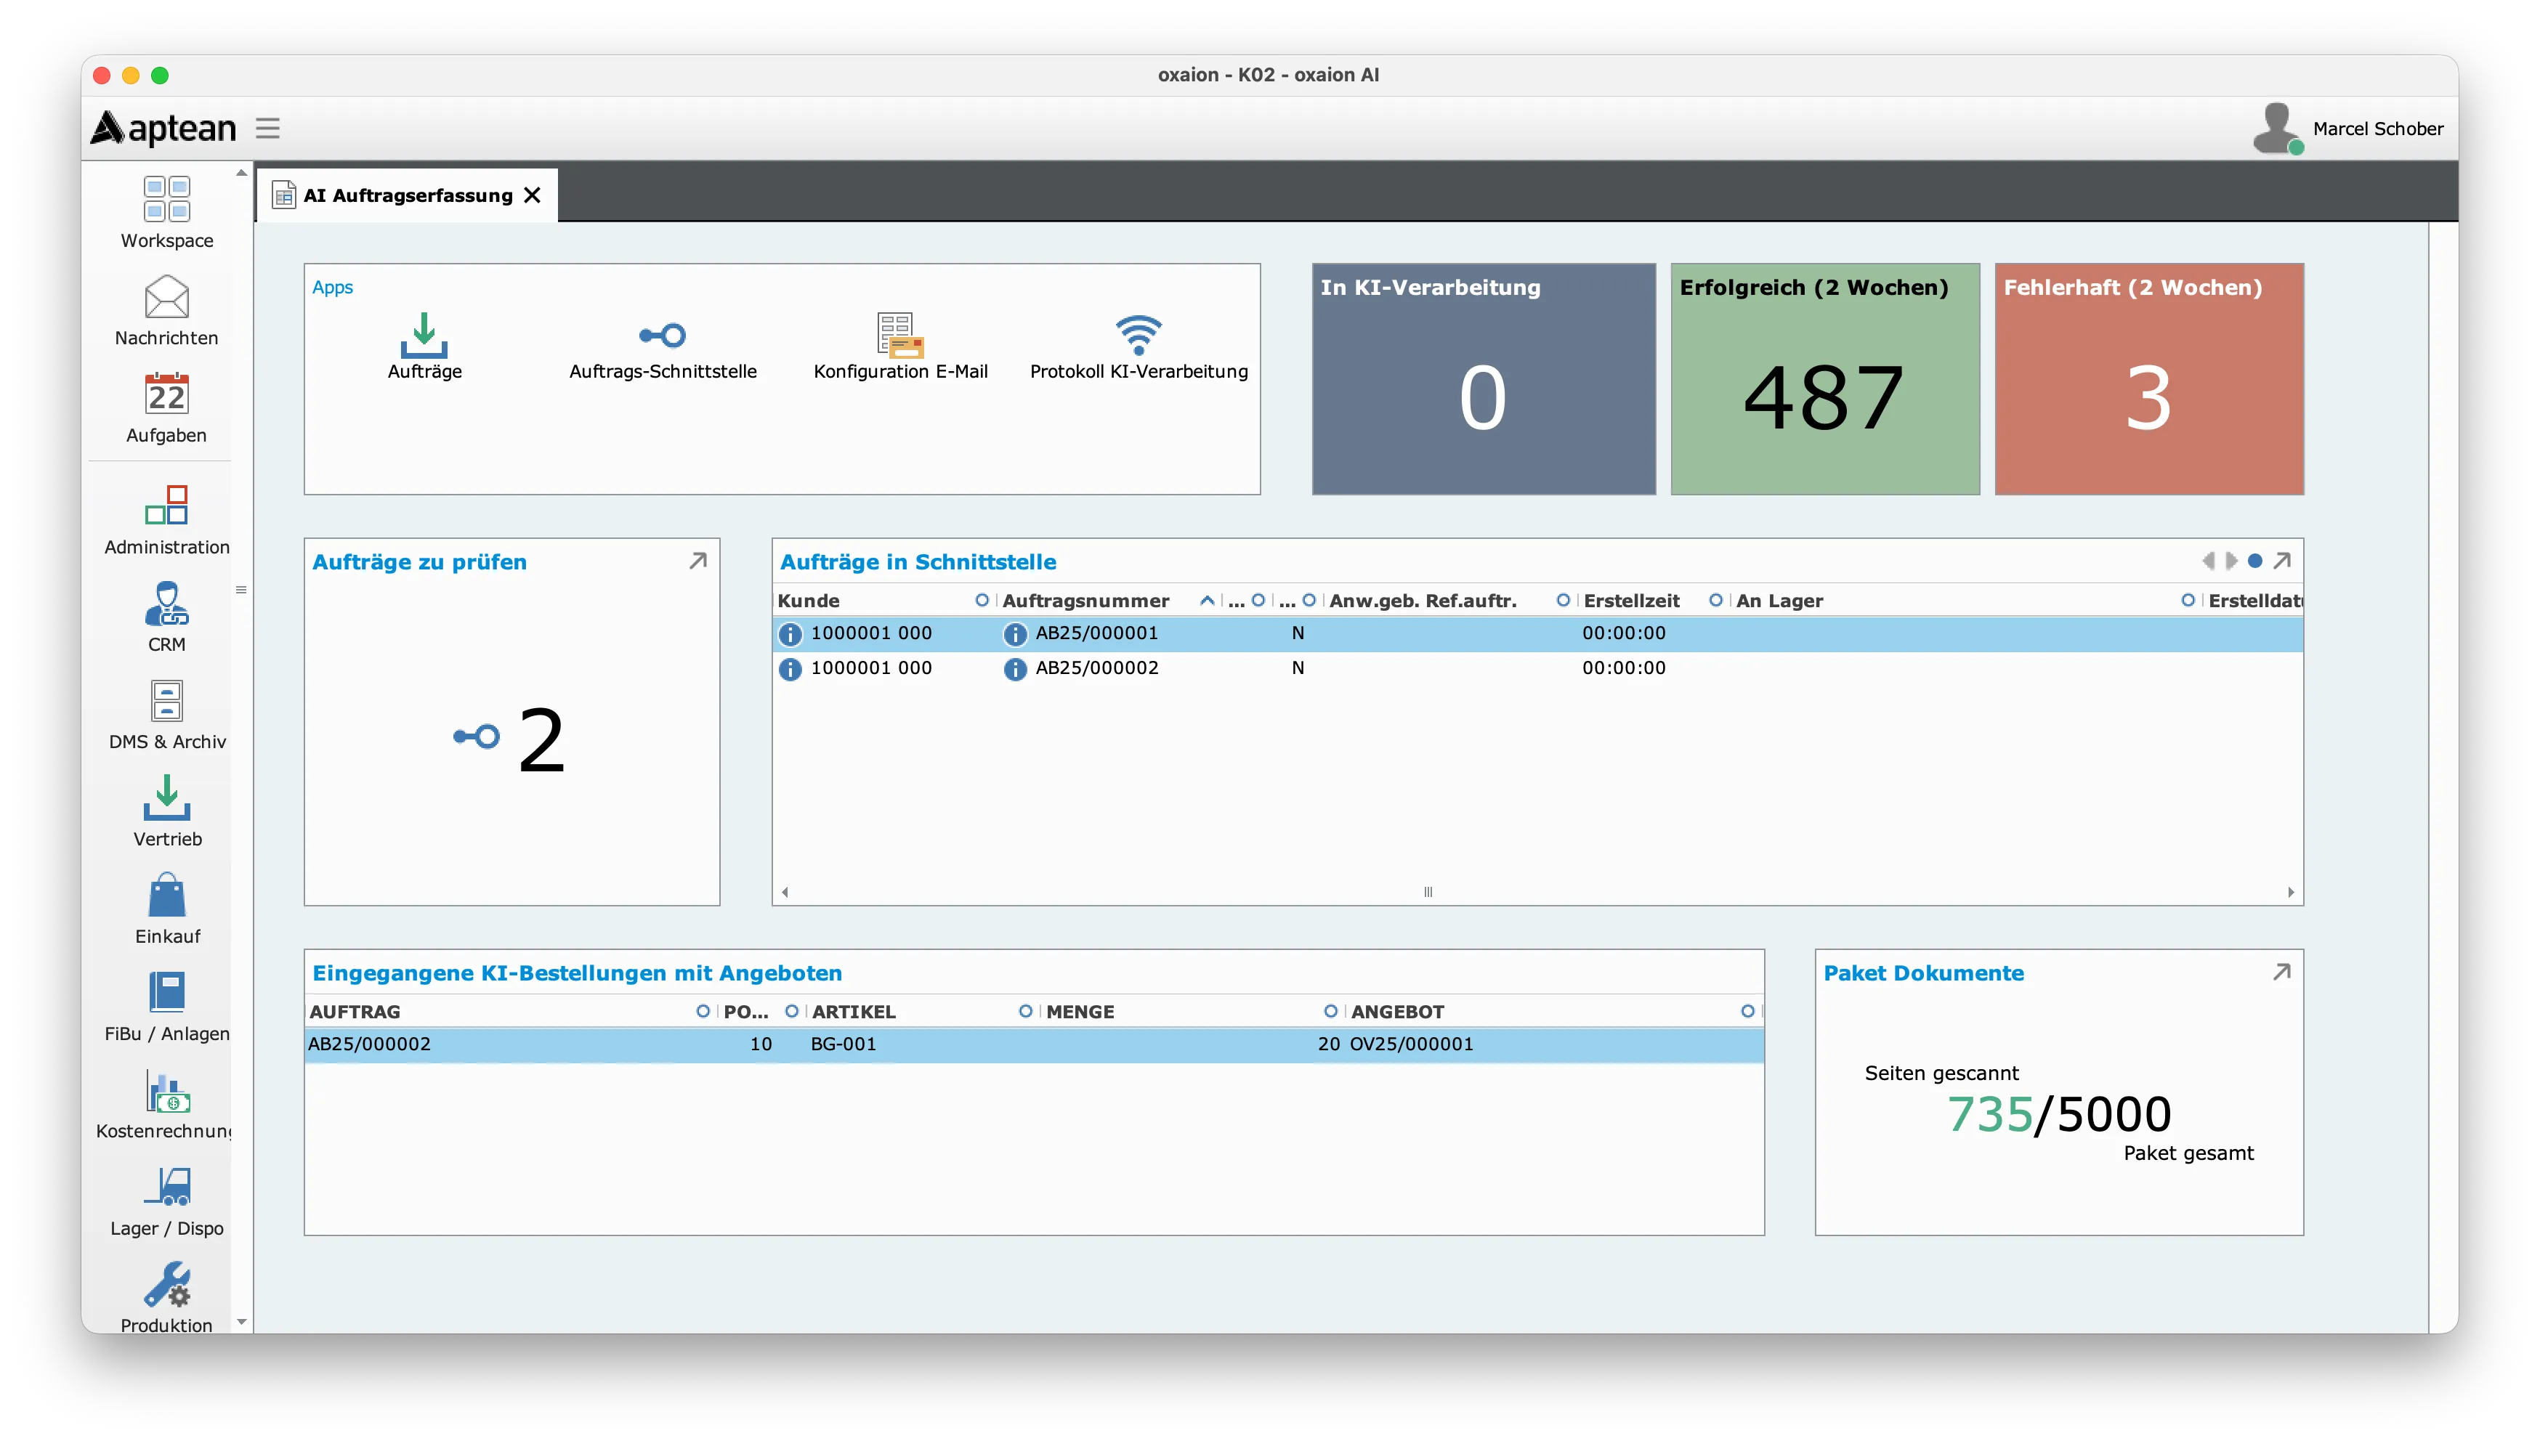Expand Aufträge zu prüfen panel arrow

pos(698,560)
